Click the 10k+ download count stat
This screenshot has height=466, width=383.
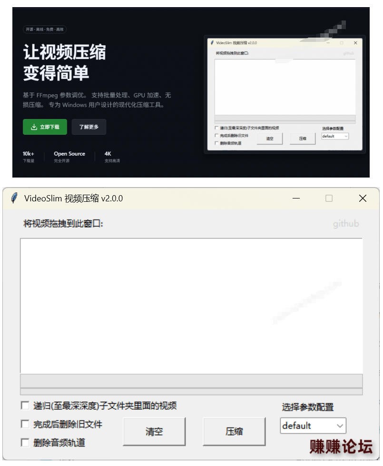(29, 157)
